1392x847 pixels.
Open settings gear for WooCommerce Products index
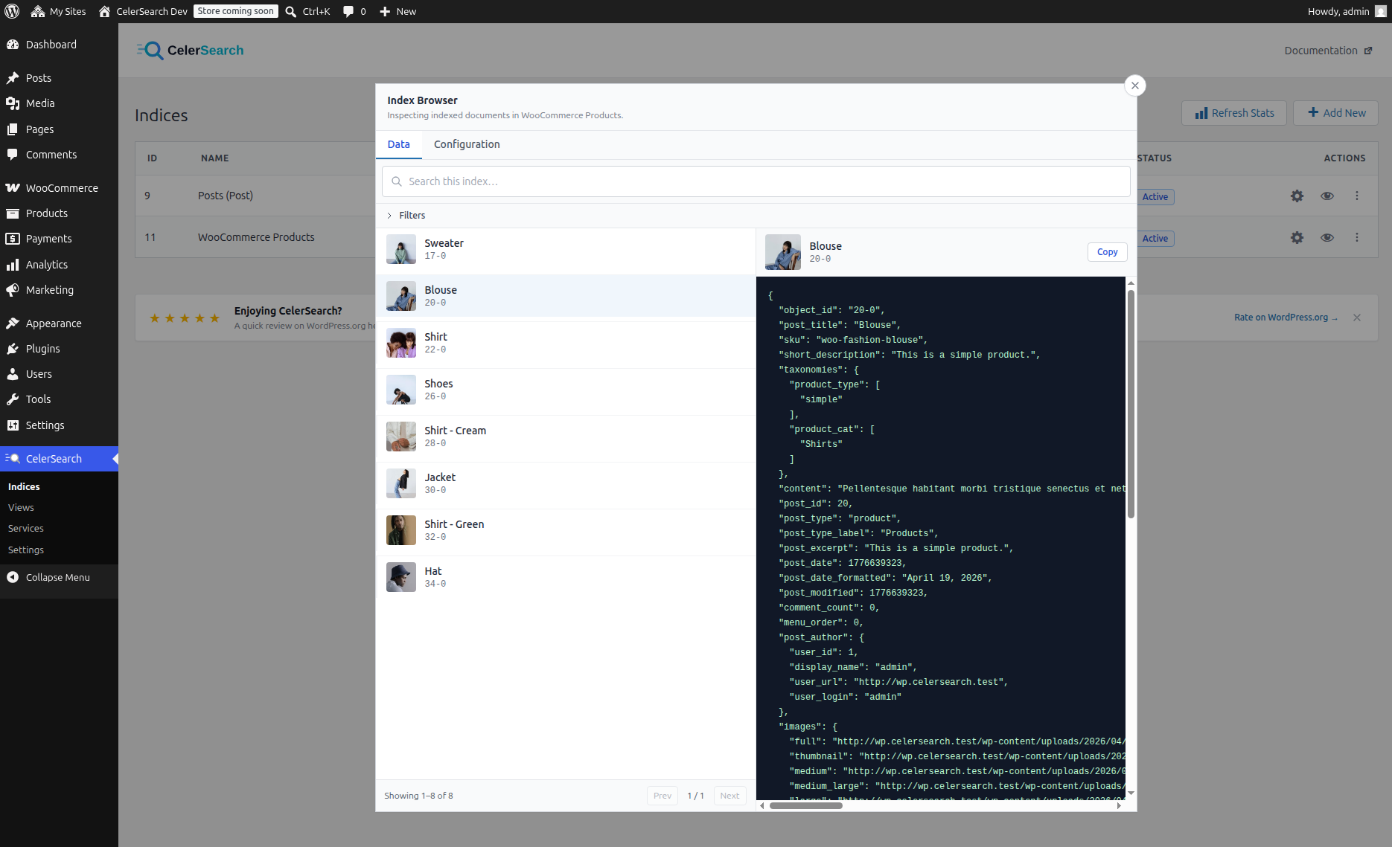click(1297, 238)
